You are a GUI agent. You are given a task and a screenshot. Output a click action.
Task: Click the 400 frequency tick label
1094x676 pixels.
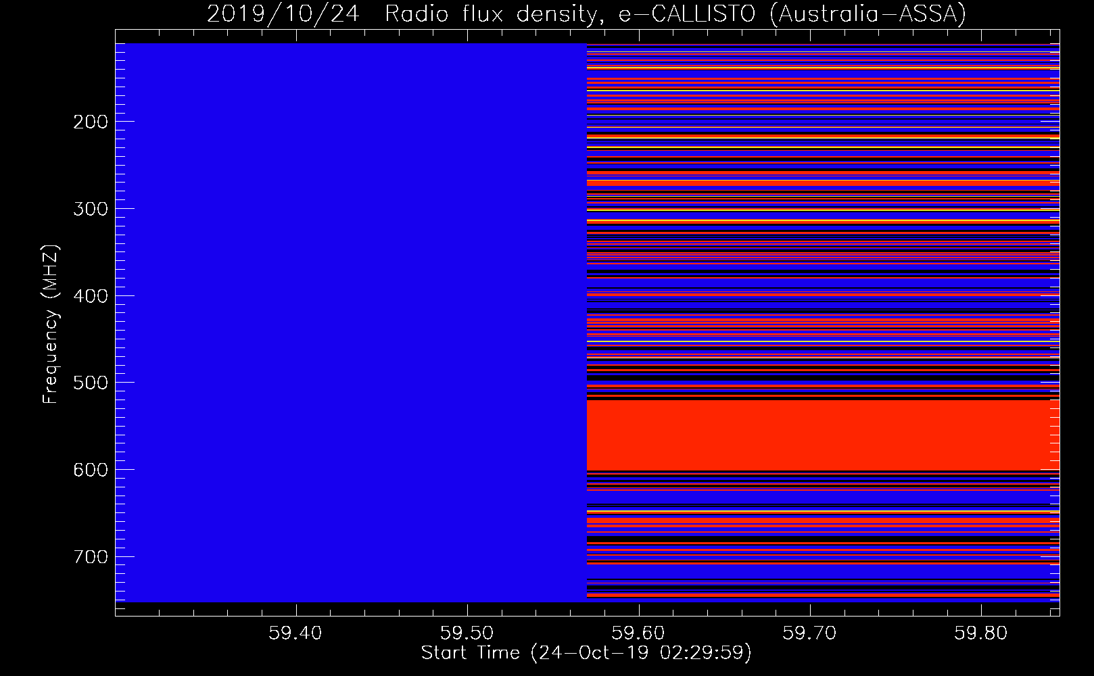click(91, 296)
